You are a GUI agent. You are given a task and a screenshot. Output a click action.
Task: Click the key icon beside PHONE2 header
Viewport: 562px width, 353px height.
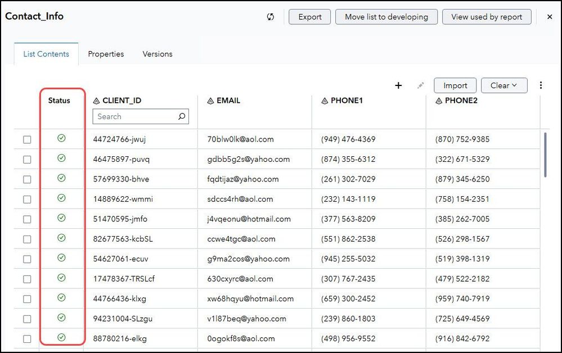point(439,101)
